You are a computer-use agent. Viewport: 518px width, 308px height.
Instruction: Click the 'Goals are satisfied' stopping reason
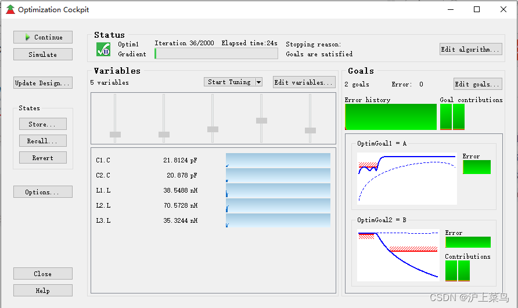pos(319,54)
